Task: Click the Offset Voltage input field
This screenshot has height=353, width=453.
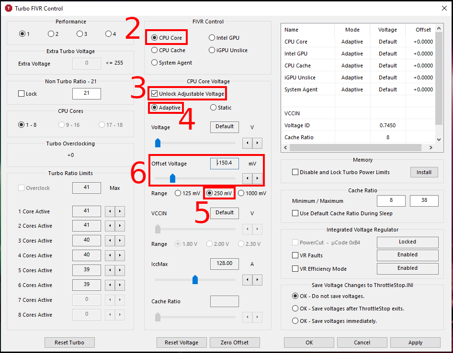Action: 225,163
